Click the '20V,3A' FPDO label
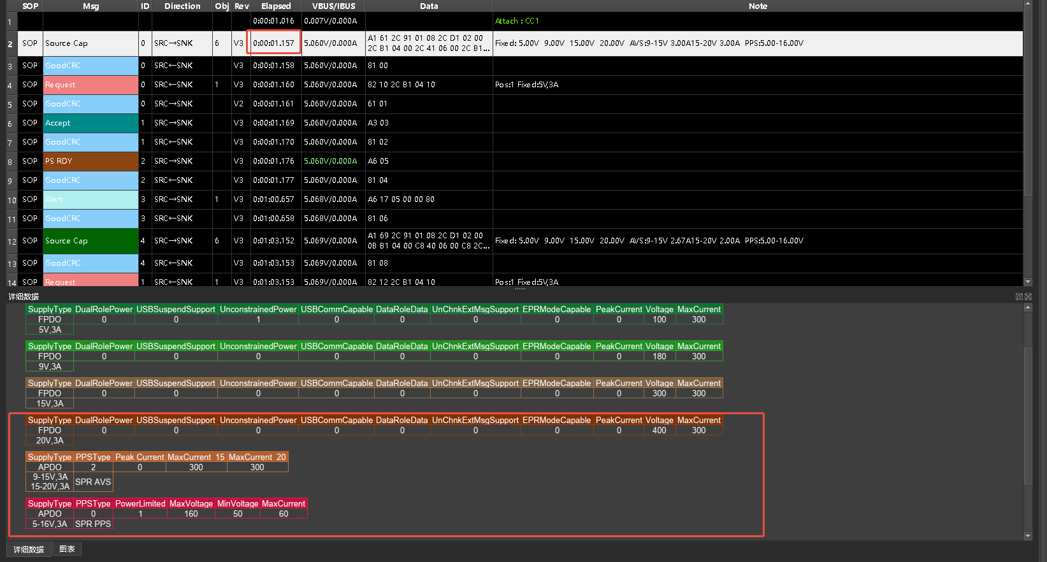The image size is (1047, 562). coord(50,440)
